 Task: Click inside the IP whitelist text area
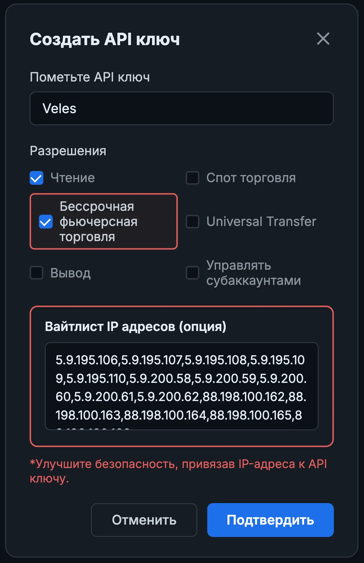(182, 386)
